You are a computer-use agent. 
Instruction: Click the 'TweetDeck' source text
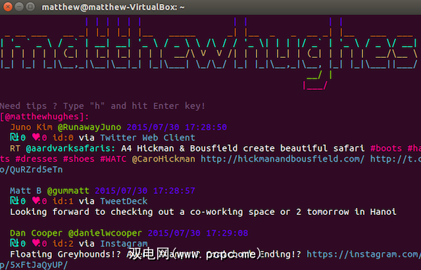click(124, 201)
